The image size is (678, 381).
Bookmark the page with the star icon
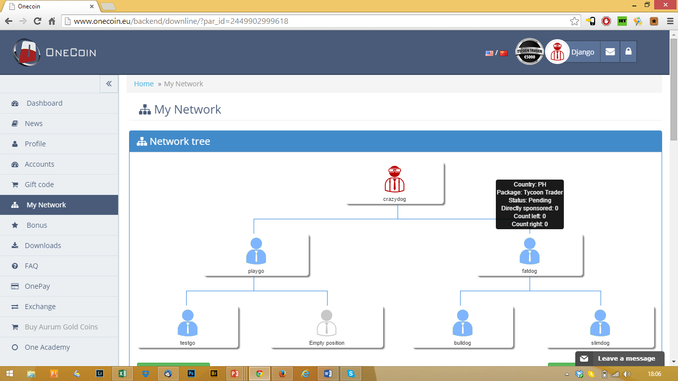574,21
